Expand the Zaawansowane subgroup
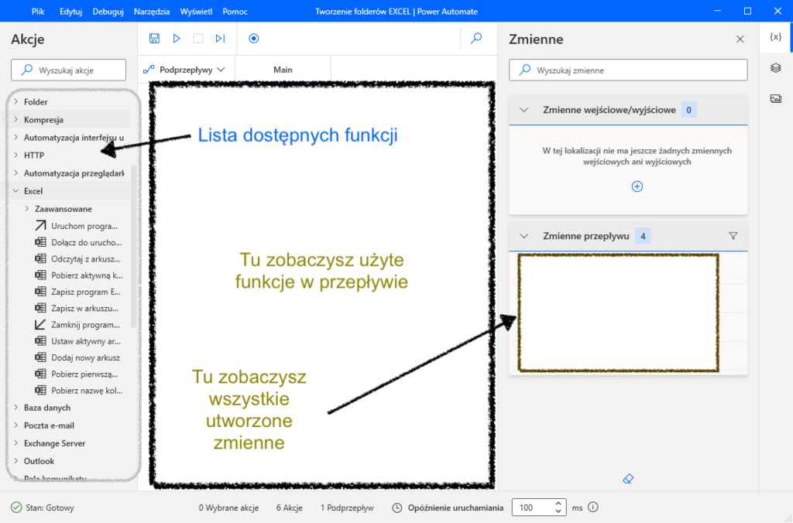The height and width of the screenshot is (523, 793). point(28,209)
